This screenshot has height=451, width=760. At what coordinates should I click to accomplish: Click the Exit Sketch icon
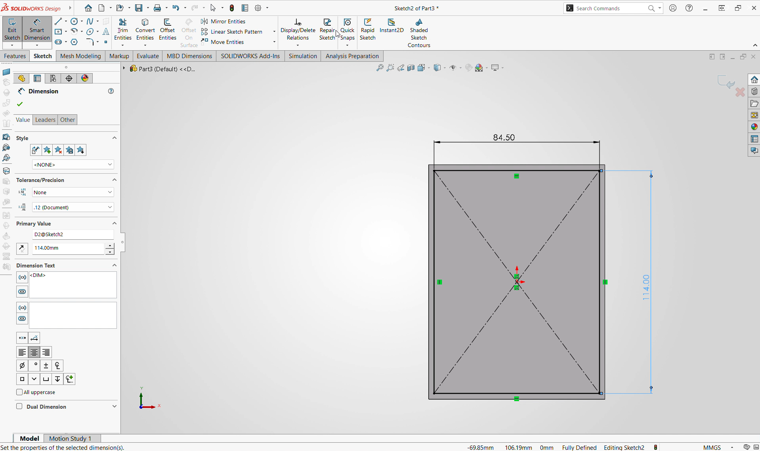(x=12, y=30)
